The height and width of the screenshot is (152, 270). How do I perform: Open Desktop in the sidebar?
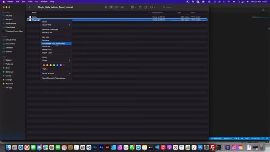[9, 48]
